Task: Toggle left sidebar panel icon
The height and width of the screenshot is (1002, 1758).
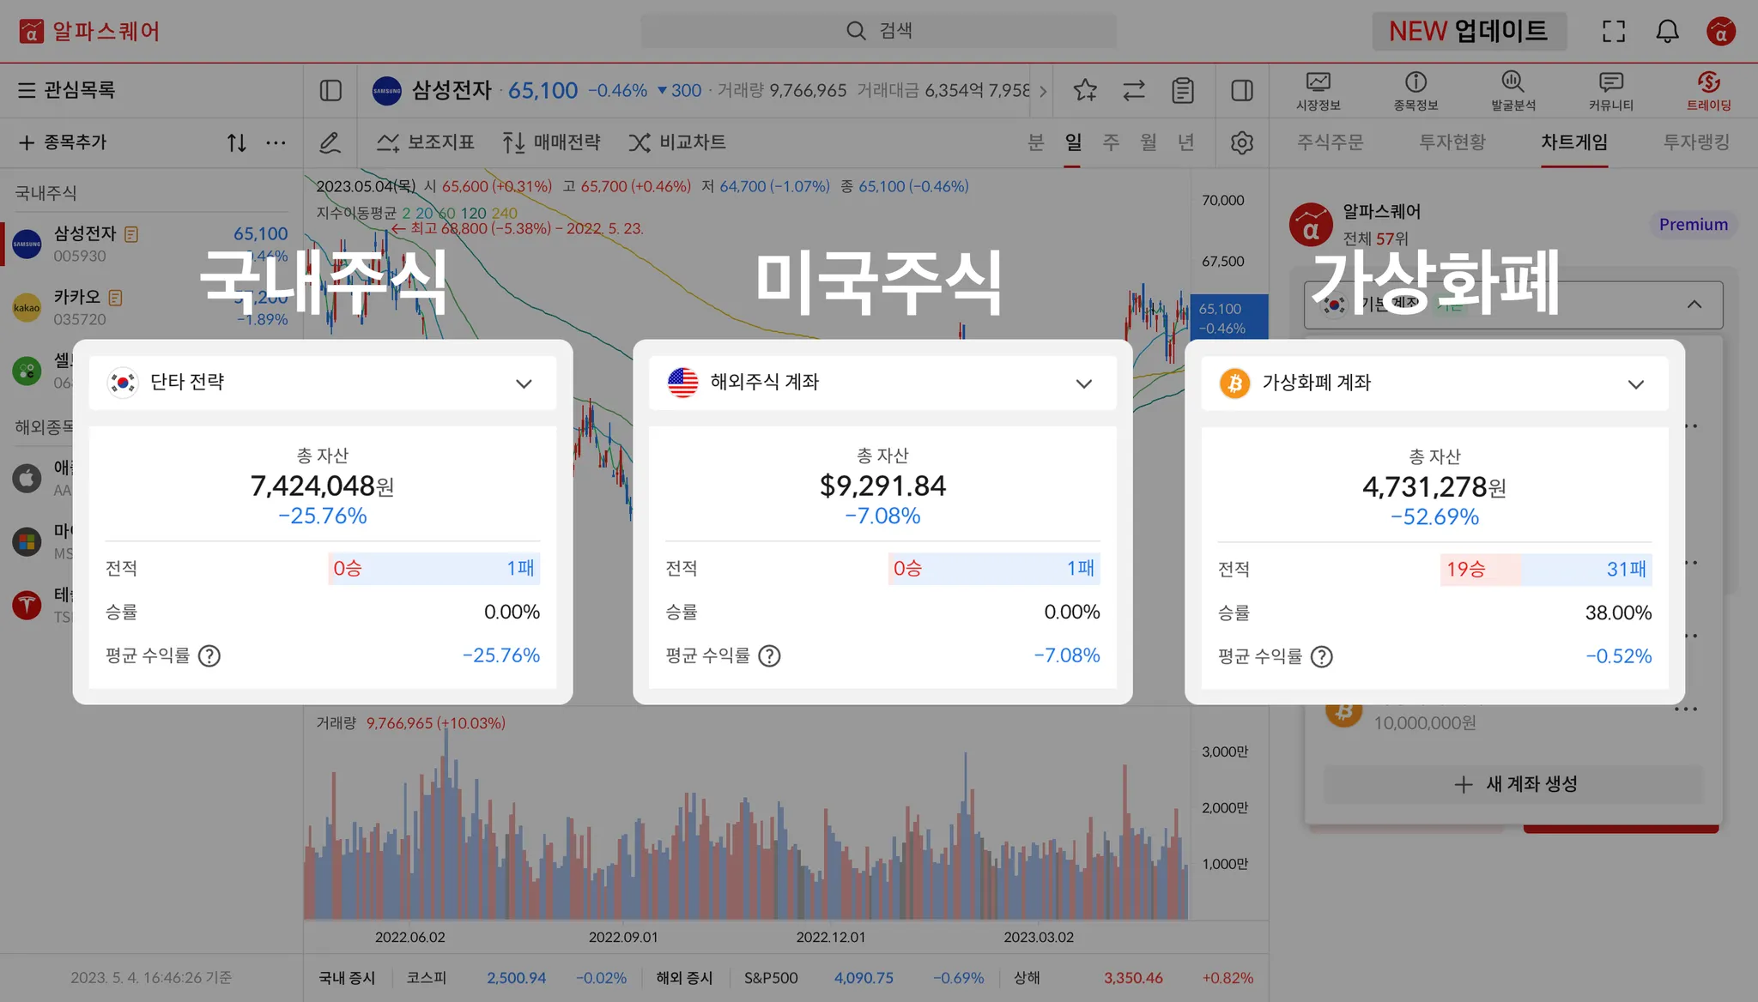Action: click(x=330, y=90)
